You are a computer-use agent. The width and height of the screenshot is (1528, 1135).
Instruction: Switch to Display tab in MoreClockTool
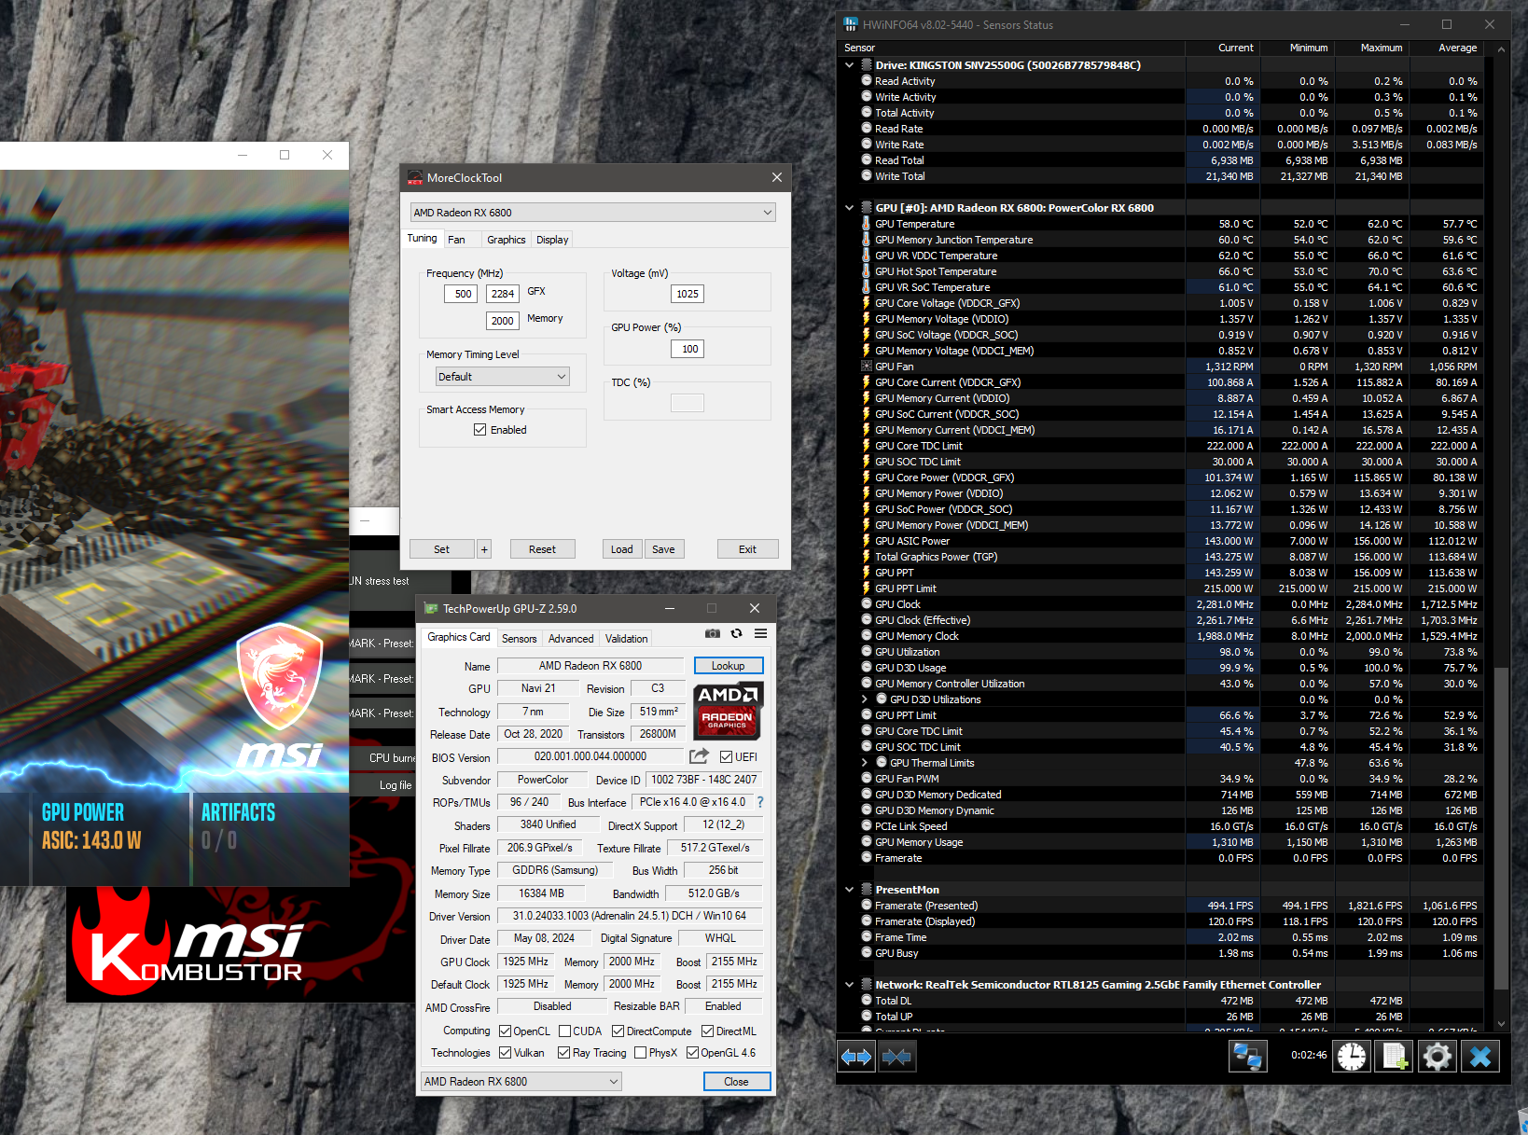coord(552,240)
